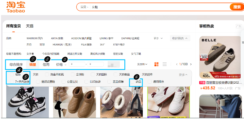Check the 正品保障 filter
Viewport: 244px width, 120px height.
(109, 82)
